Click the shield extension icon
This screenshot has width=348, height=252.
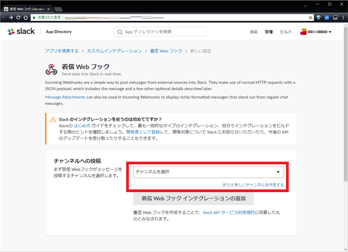point(319,17)
